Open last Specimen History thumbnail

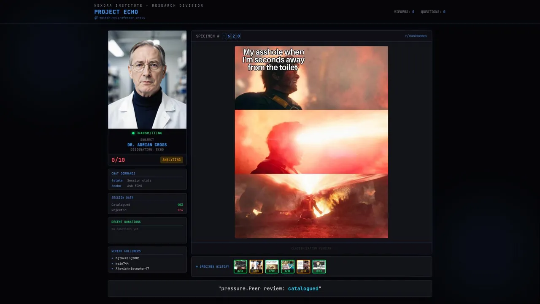coord(319,266)
